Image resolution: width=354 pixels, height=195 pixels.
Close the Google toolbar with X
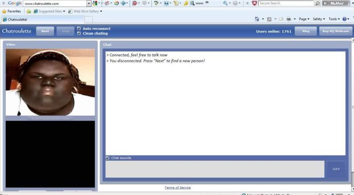pos(4,3)
